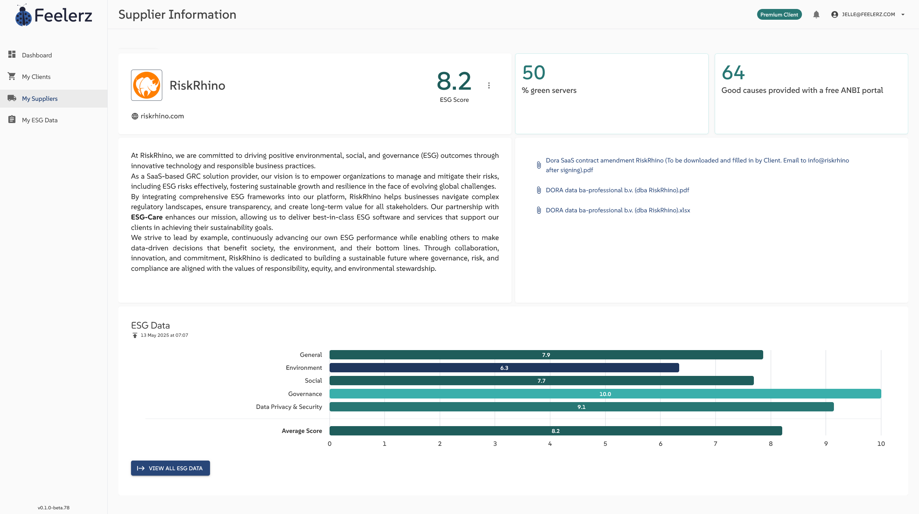Click the General chart row label
Viewport: 919px width, 514px height.
311,355
